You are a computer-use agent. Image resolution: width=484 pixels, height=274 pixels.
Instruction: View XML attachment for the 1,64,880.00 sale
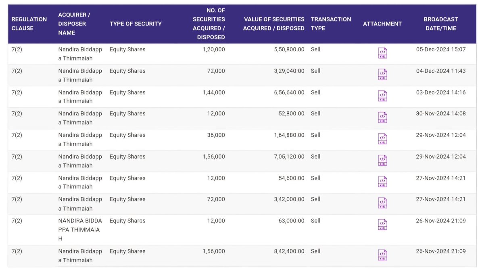click(382, 139)
